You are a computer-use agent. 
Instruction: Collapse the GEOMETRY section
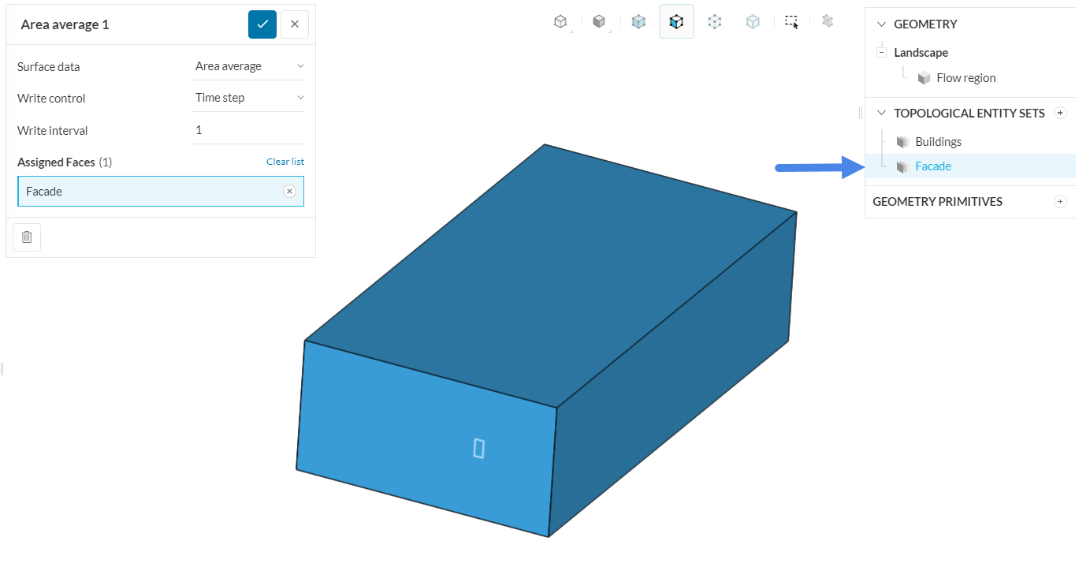coord(881,24)
